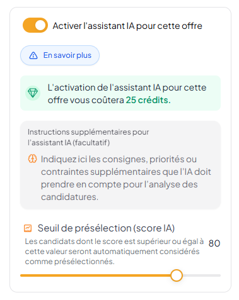
Task: Click the preselection slider round handle
Action: (x=177, y=275)
